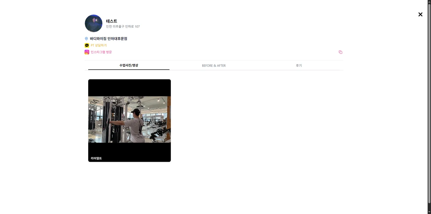431x214 pixels.
Task: Click the pink copy link icon
Action: point(340,52)
